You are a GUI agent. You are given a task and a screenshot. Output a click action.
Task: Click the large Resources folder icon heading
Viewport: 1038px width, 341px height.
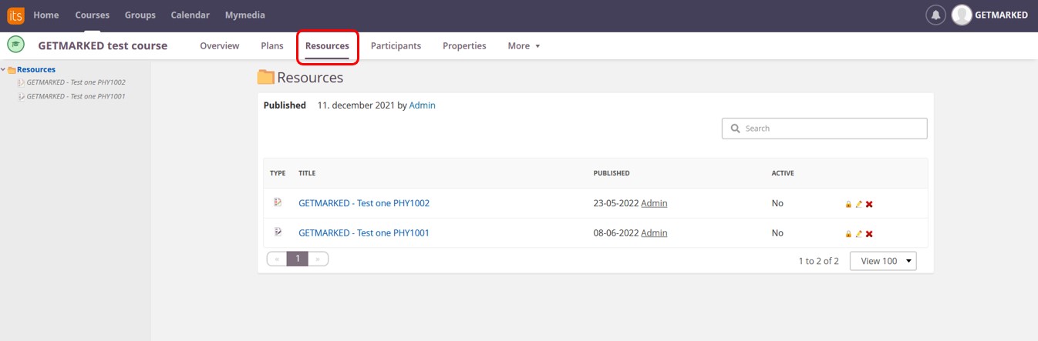click(265, 77)
